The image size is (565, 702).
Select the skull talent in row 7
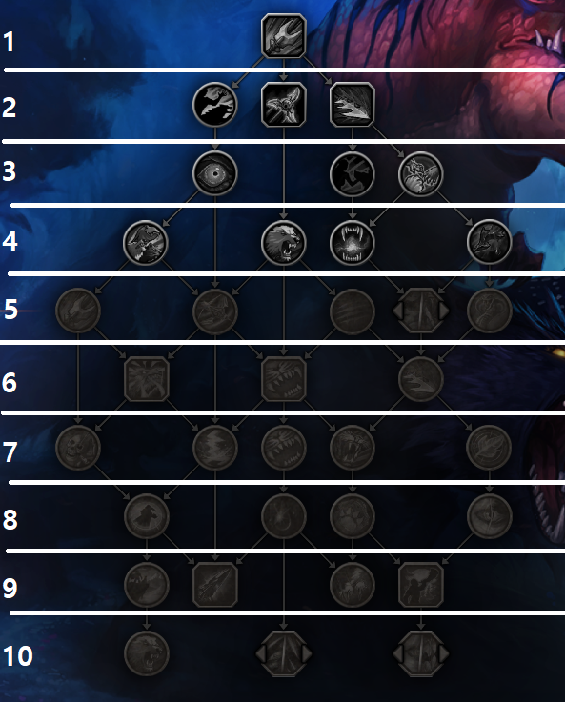pyautogui.click(x=78, y=448)
